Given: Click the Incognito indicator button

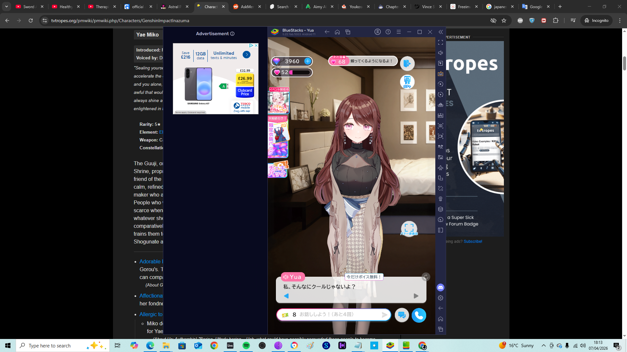Looking at the screenshot, I should (597, 21).
